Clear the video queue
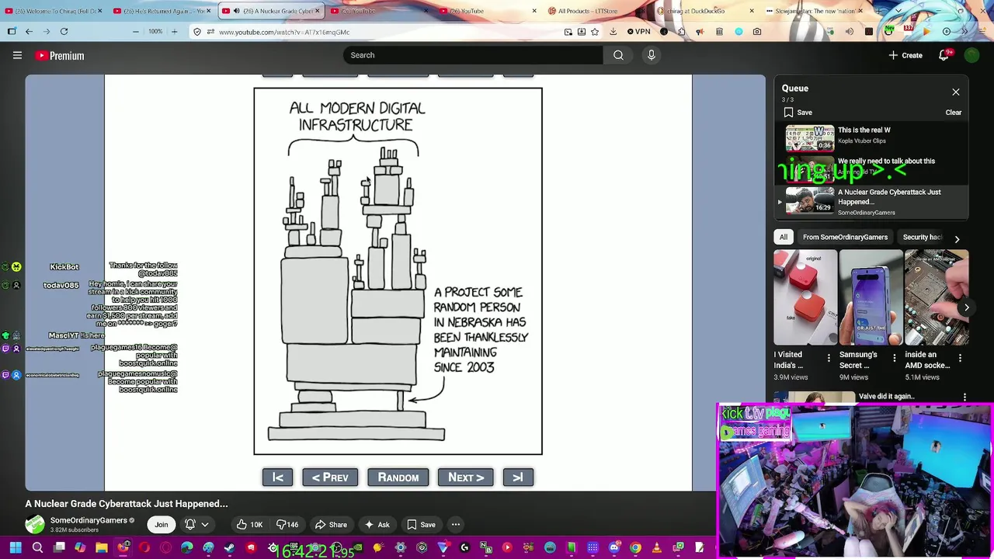This screenshot has width=994, height=559. (953, 113)
